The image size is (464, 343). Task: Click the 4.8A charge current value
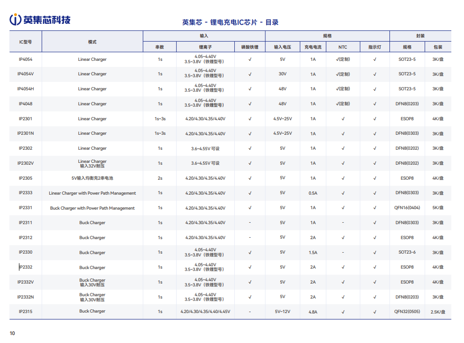click(x=313, y=312)
